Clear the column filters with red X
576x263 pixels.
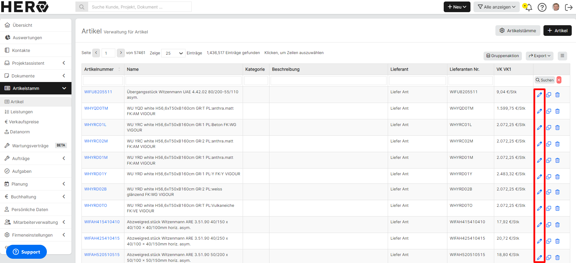point(559,80)
